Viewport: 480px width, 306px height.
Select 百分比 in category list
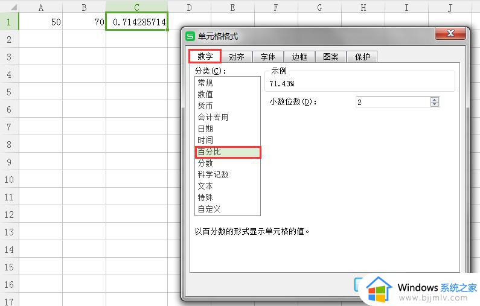click(228, 151)
